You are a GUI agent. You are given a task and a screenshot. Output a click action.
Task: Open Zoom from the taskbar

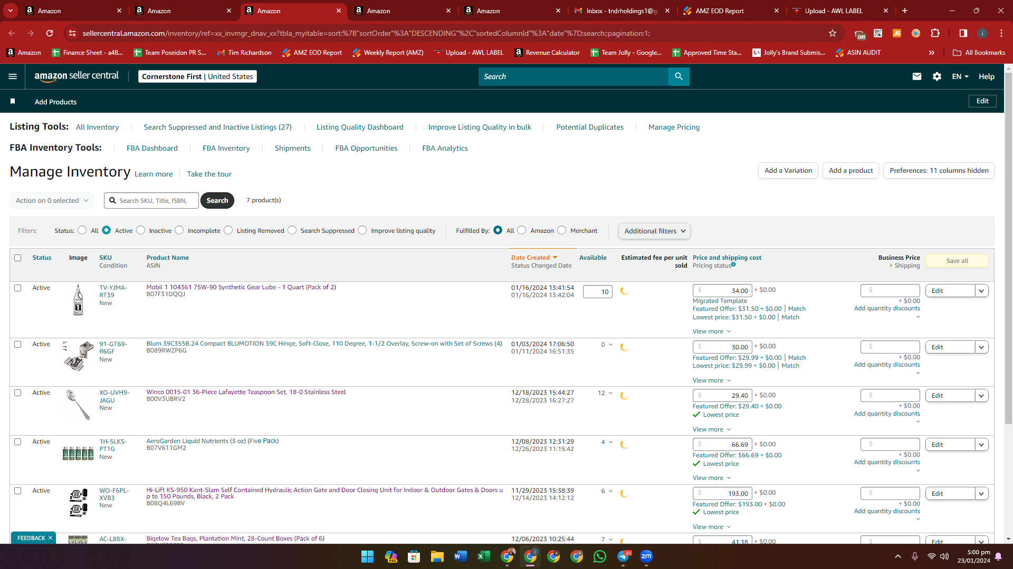tap(646, 556)
